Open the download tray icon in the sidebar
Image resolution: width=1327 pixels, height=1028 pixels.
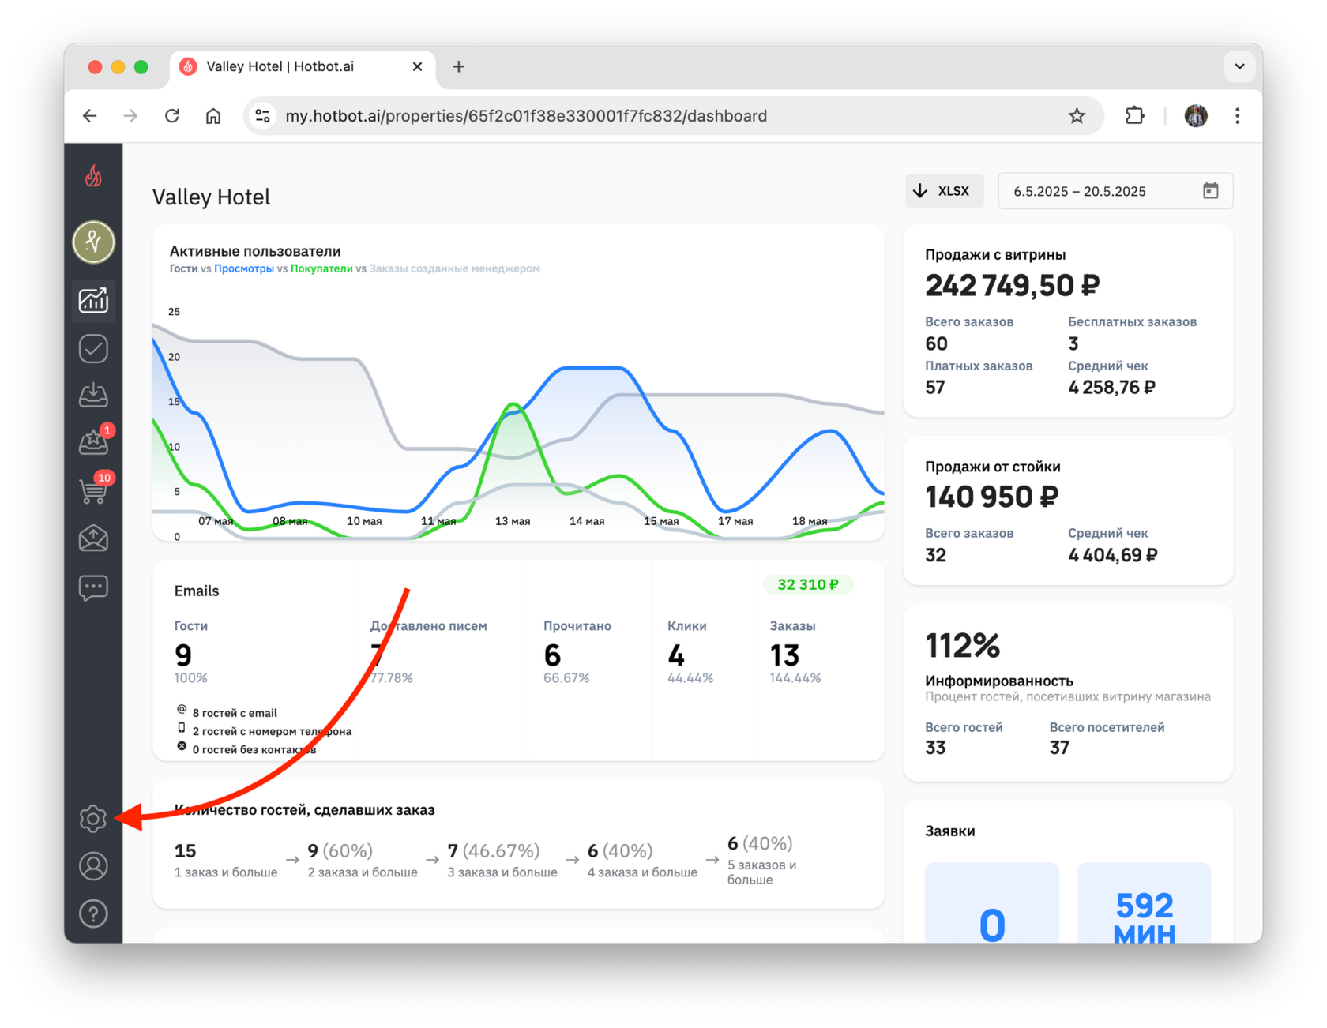(93, 395)
